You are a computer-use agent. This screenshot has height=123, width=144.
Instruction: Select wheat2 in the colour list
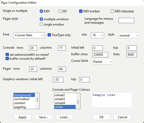point(65,95)
